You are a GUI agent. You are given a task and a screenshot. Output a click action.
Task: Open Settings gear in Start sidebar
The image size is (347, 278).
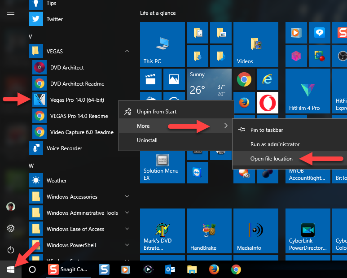(x=11, y=228)
